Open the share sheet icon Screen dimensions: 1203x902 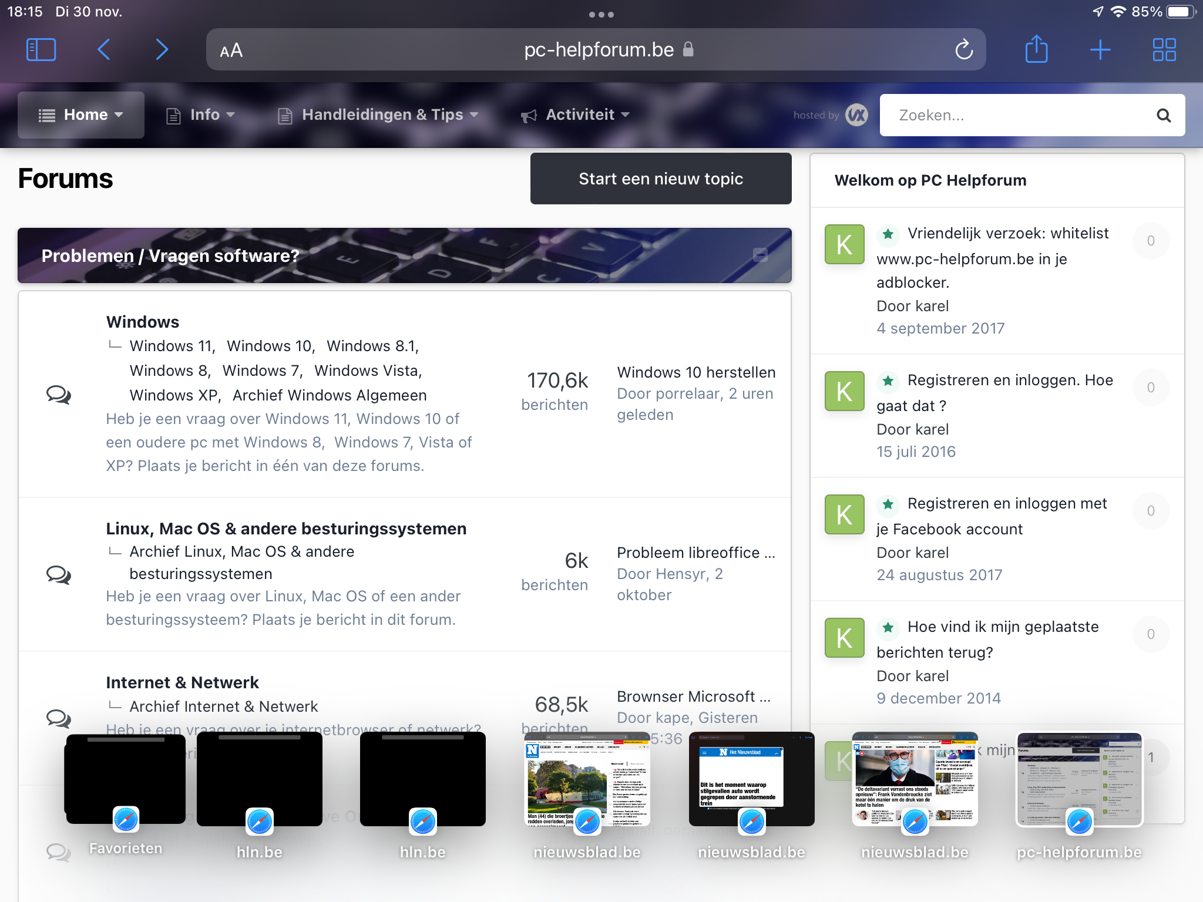click(x=1036, y=50)
